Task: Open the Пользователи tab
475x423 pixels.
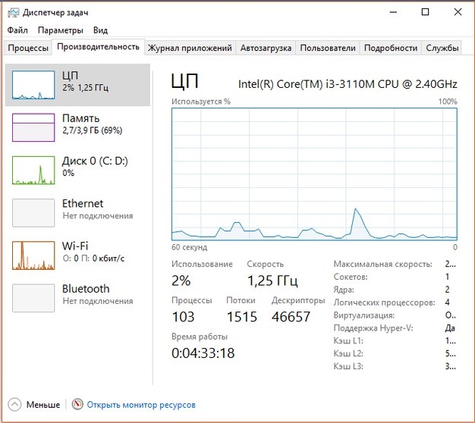Action: [328, 48]
